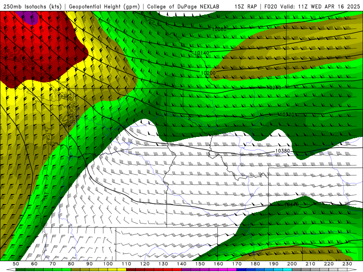
Task: Click the 10440 height contour label
Action: point(291,204)
